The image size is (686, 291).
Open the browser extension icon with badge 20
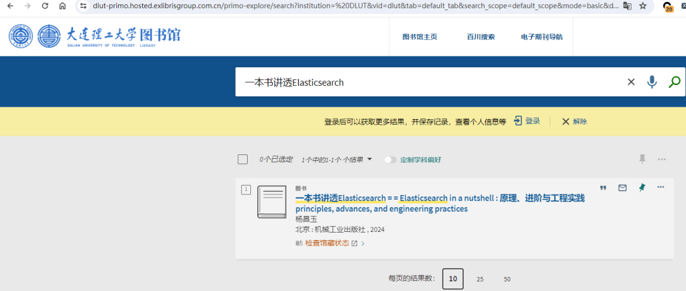click(x=668, y=6)
